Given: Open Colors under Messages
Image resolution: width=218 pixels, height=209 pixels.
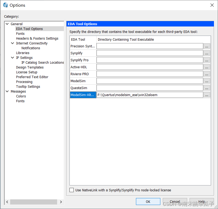Looking at the screenshot, I should (x=21, y=96).
